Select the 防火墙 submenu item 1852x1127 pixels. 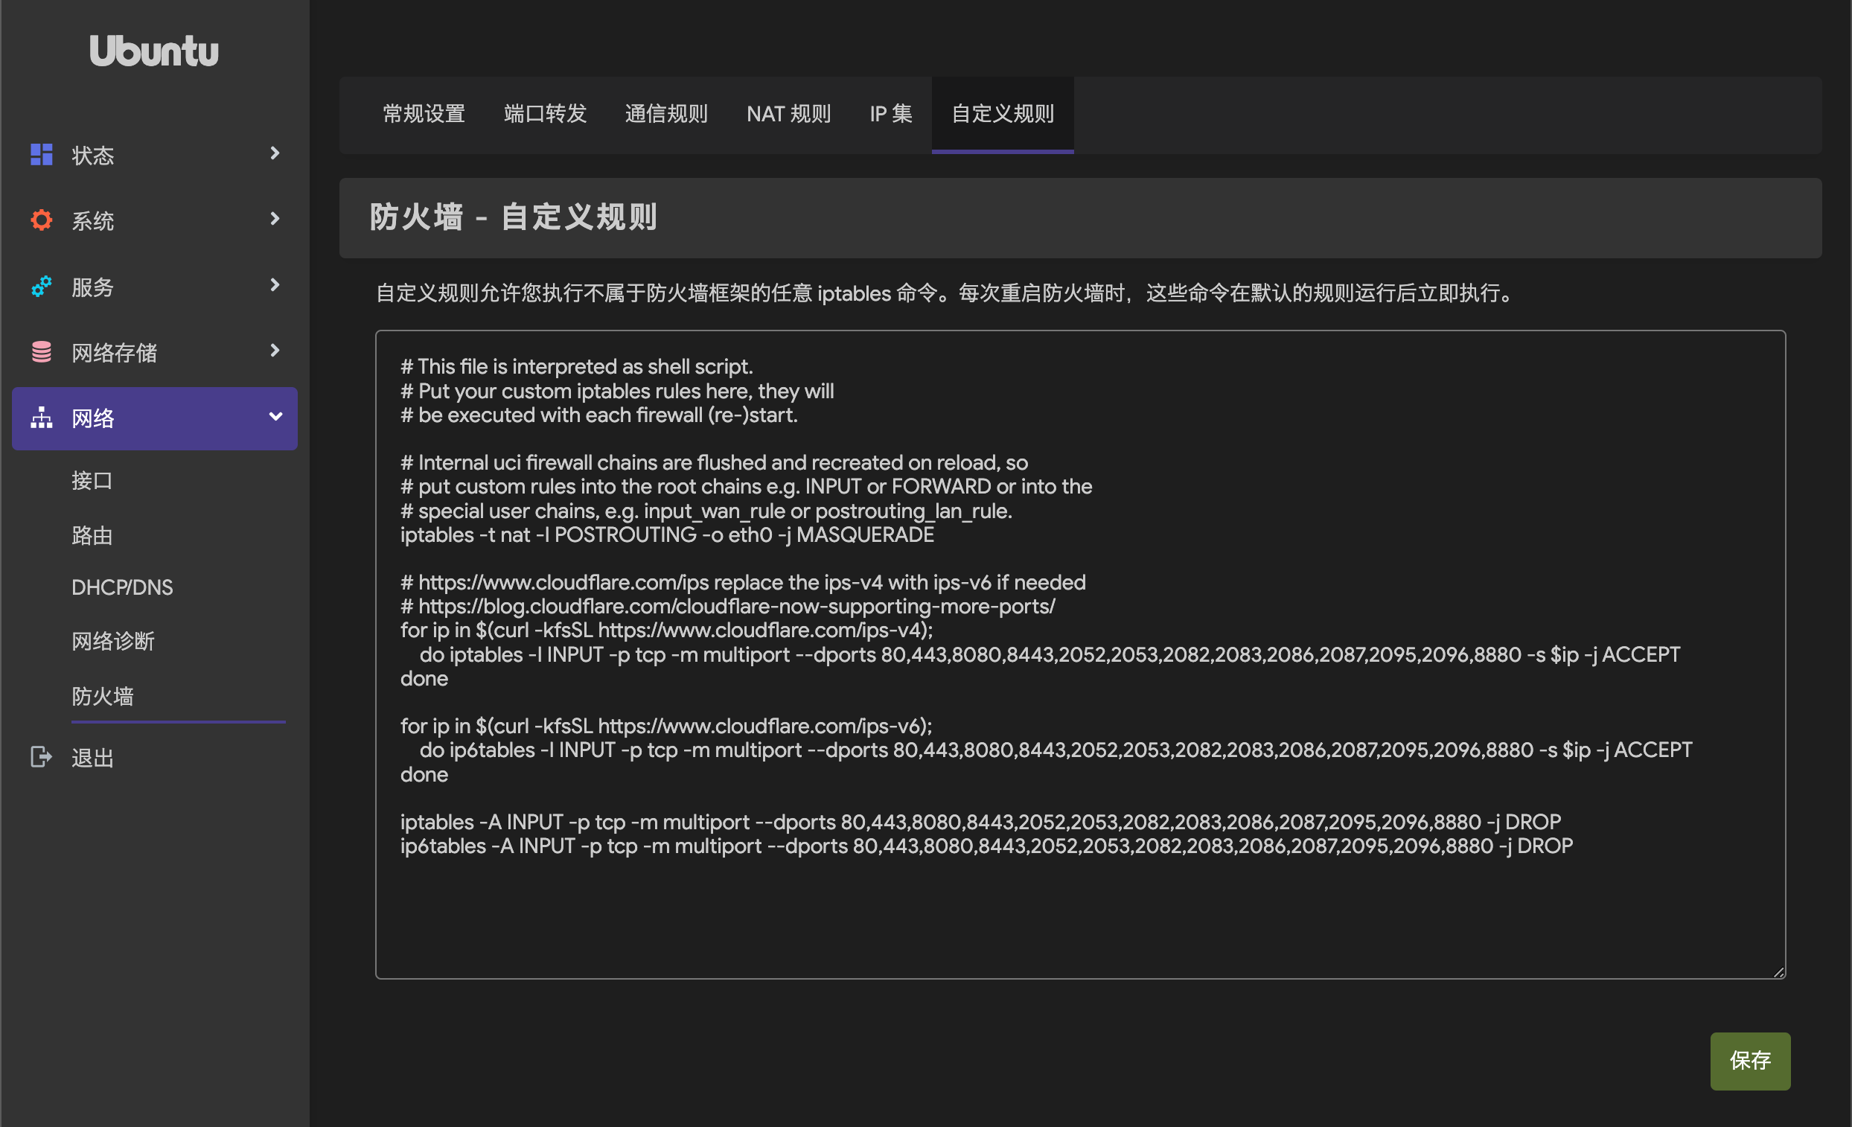pyautogui.click(x=103, y=696)
